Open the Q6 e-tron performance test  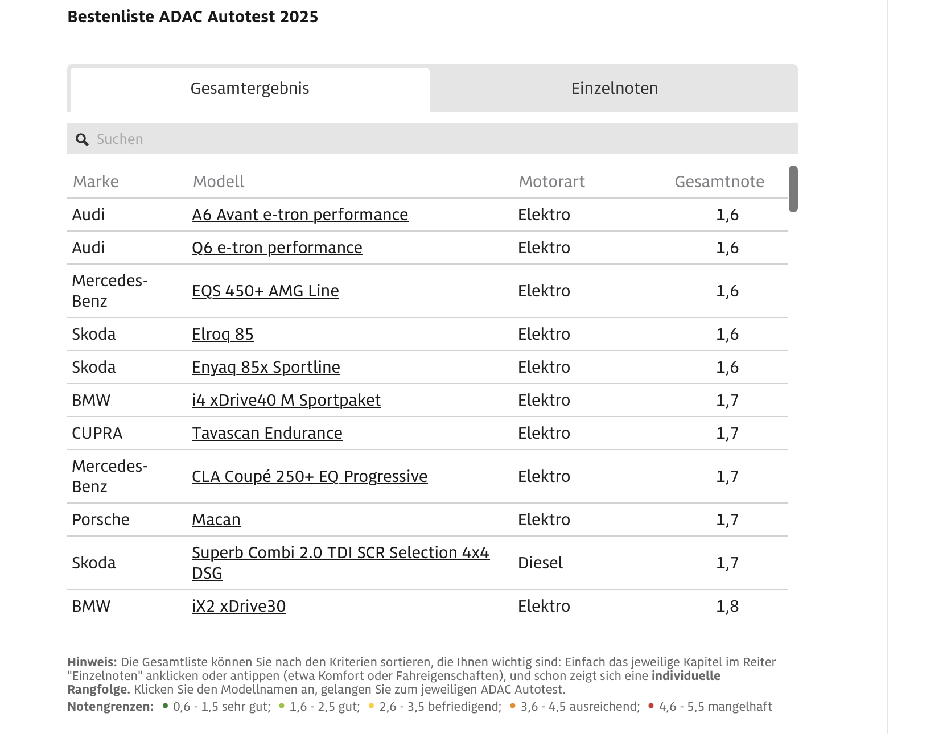277,248
